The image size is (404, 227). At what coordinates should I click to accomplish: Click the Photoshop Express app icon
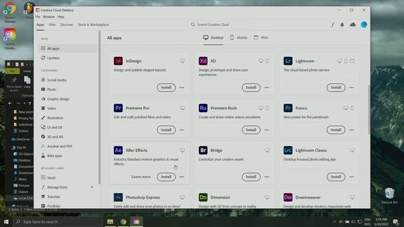[118, 197]
